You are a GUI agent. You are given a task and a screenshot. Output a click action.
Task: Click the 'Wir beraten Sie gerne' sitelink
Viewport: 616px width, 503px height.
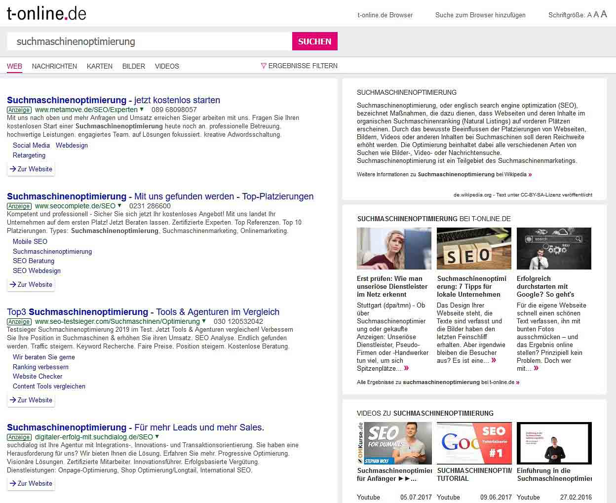click(x=44, y=357)
